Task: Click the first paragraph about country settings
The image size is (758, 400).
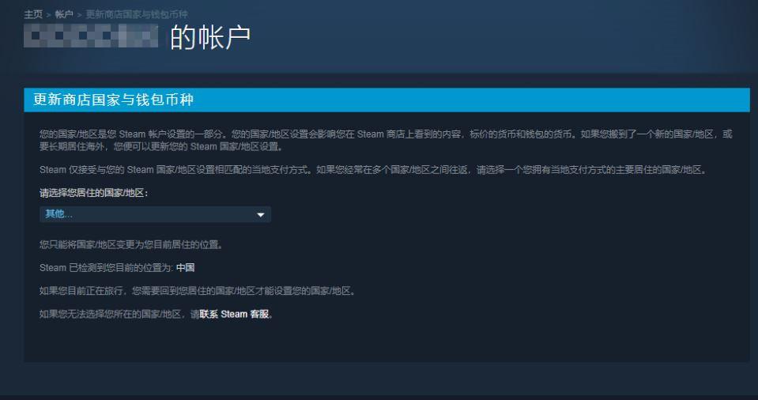Action: click(386, 140)
